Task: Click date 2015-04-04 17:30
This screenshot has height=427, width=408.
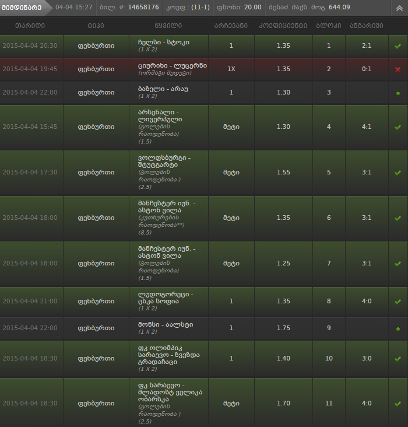Action: tap(30, 173)
